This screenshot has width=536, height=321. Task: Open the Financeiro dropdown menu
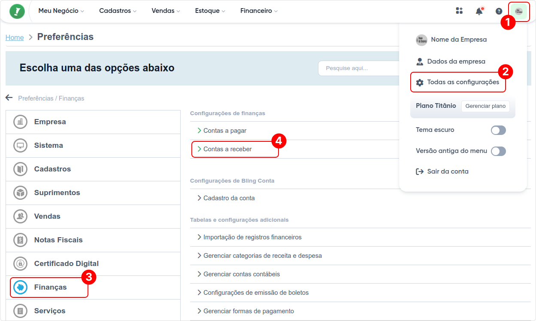click(x=259, y=11)
